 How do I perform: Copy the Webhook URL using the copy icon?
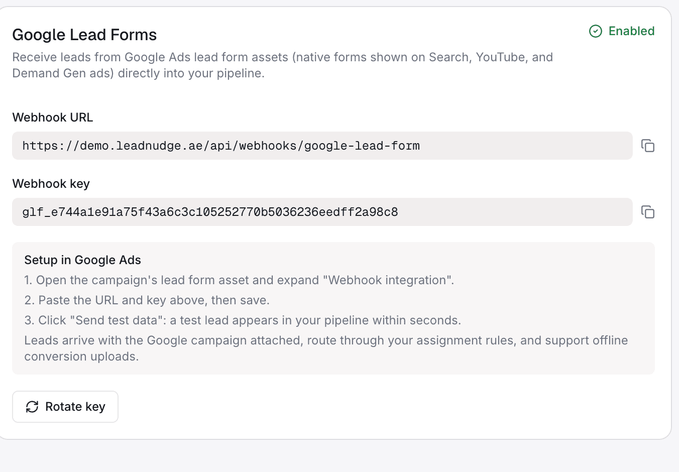648,146
